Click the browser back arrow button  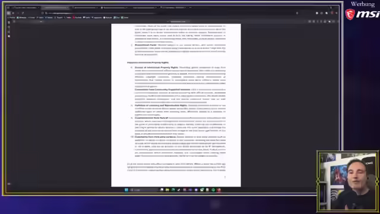[x=13, y=13]
